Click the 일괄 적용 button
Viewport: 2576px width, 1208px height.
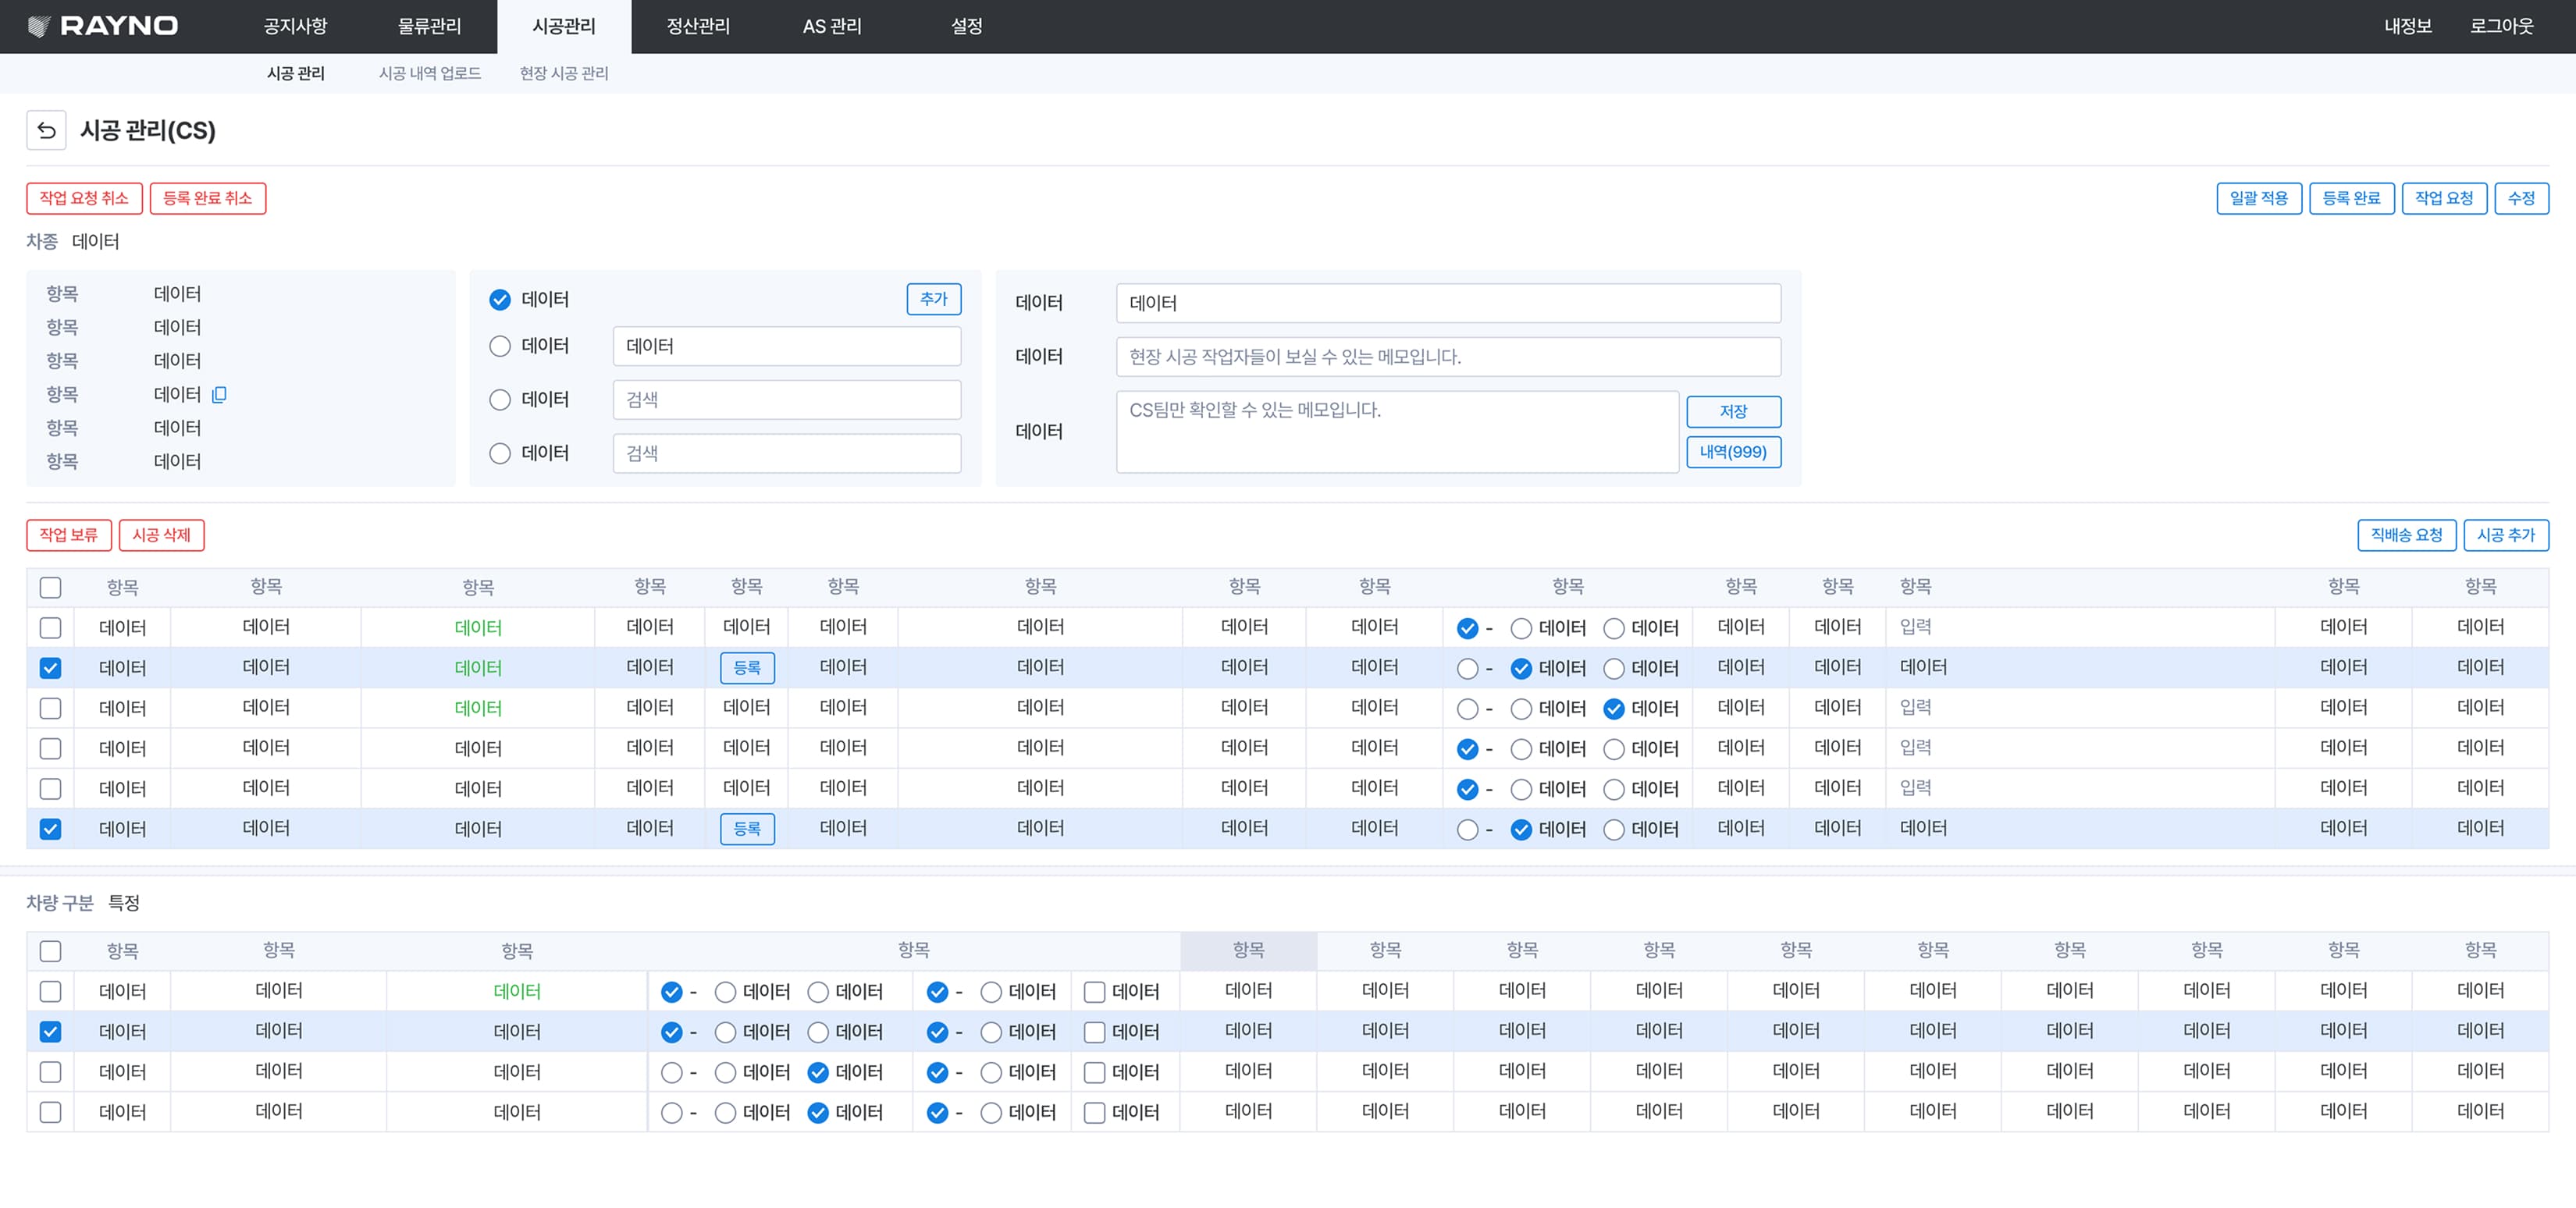tap(2259, 198)
